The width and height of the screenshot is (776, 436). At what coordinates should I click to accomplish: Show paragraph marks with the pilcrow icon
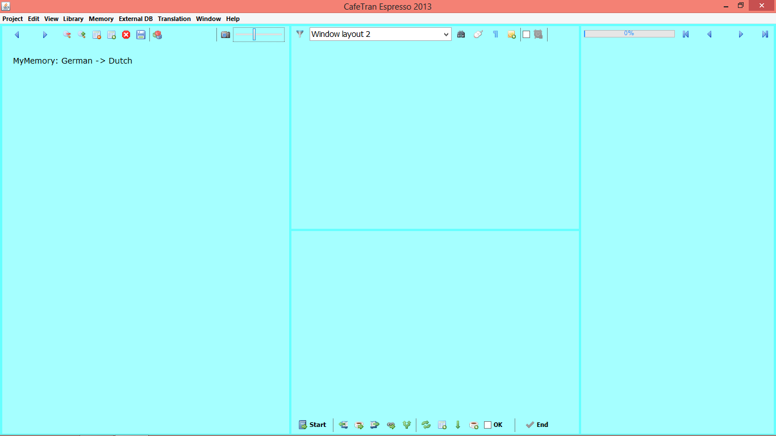tap(495, 35)
